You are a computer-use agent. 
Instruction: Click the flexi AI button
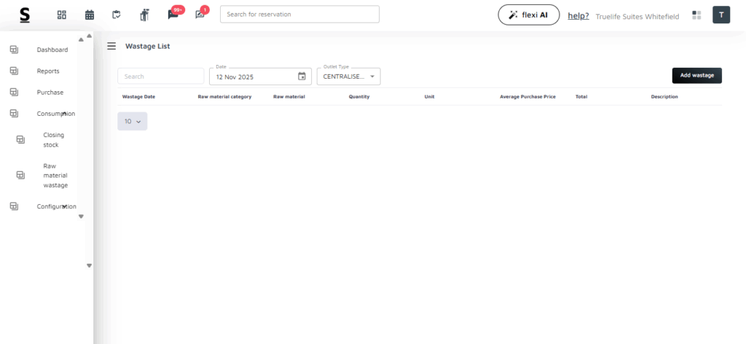[528, 15]
